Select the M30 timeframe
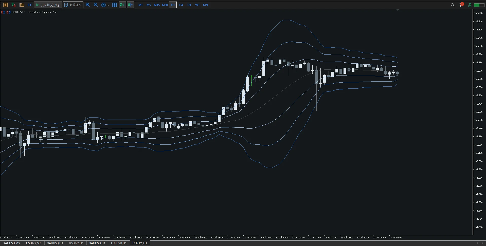 [x=165, y=5]
